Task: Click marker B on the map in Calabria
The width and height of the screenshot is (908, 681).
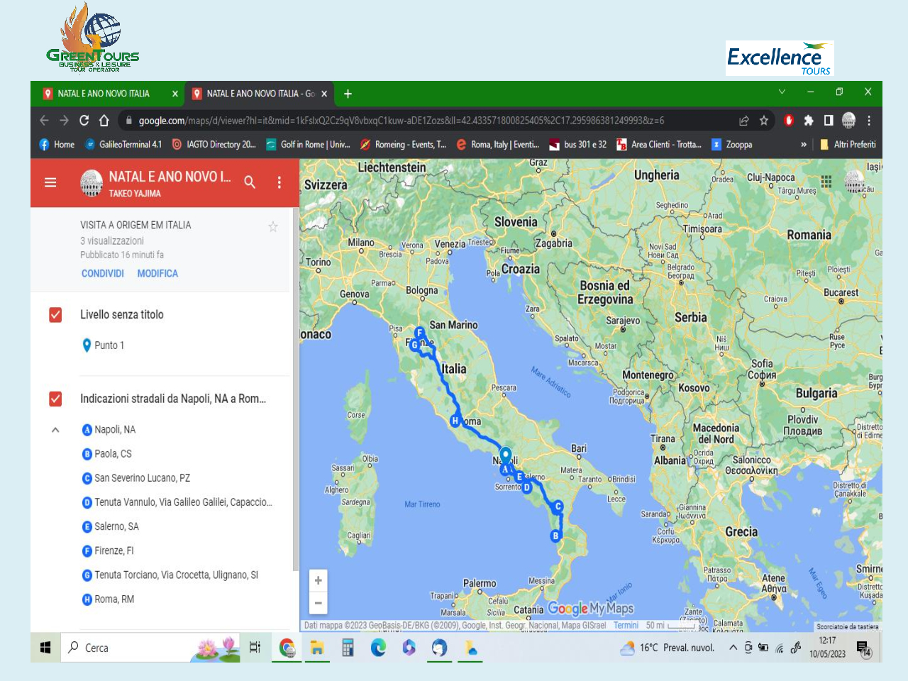Action: click(555, 536)
